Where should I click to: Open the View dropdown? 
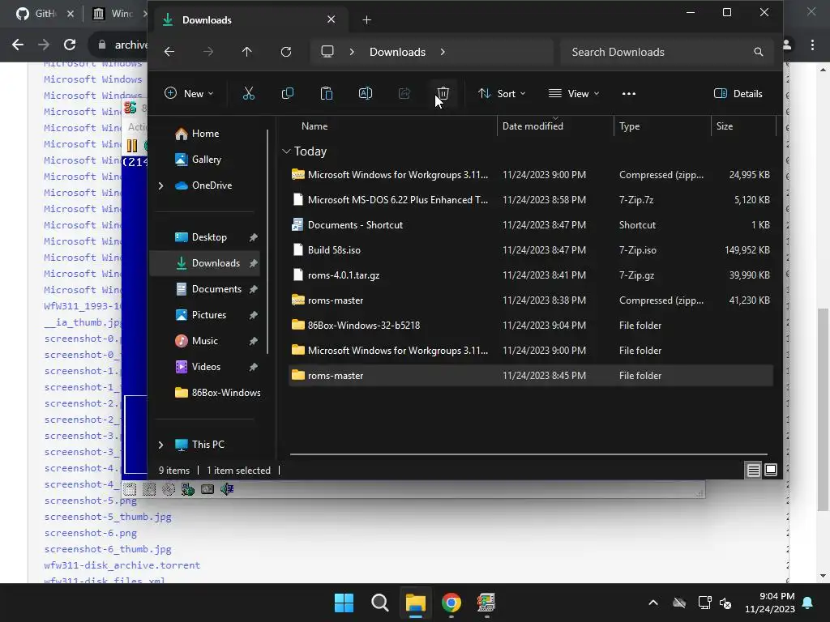(x=574, y=94)
